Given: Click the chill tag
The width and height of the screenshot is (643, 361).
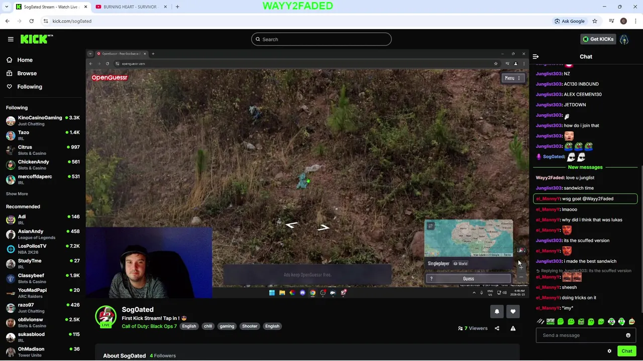Looking at the screenshot, I should click(x=208, y=326).
